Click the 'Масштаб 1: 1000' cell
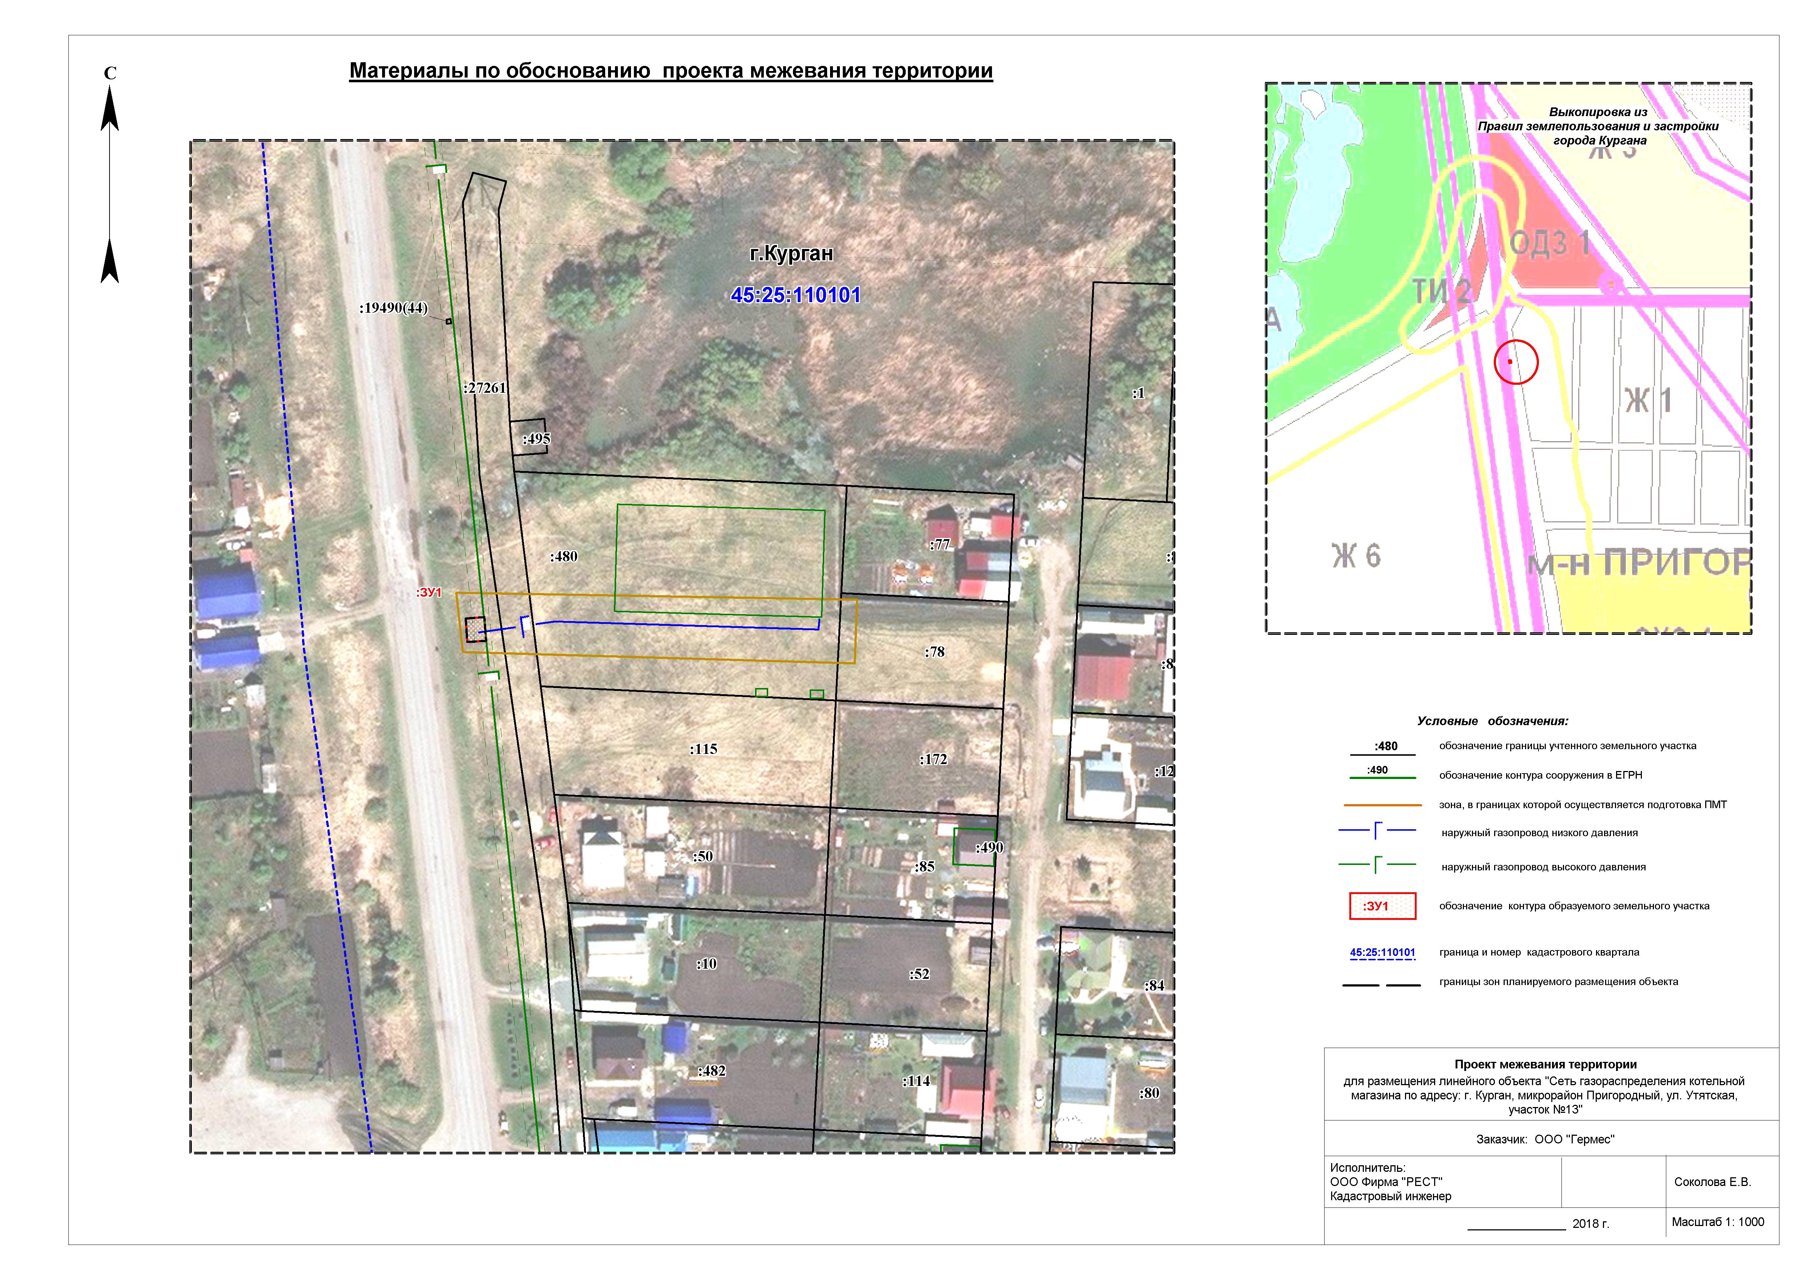This screenshot has width=1806, height=1277. point(1717,1222)
